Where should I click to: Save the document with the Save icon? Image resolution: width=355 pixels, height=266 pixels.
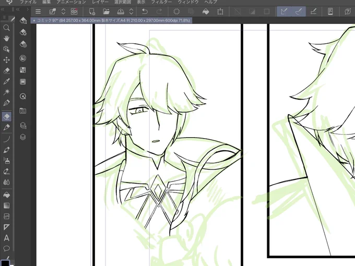pyautogui.click(x=121, y=11)
